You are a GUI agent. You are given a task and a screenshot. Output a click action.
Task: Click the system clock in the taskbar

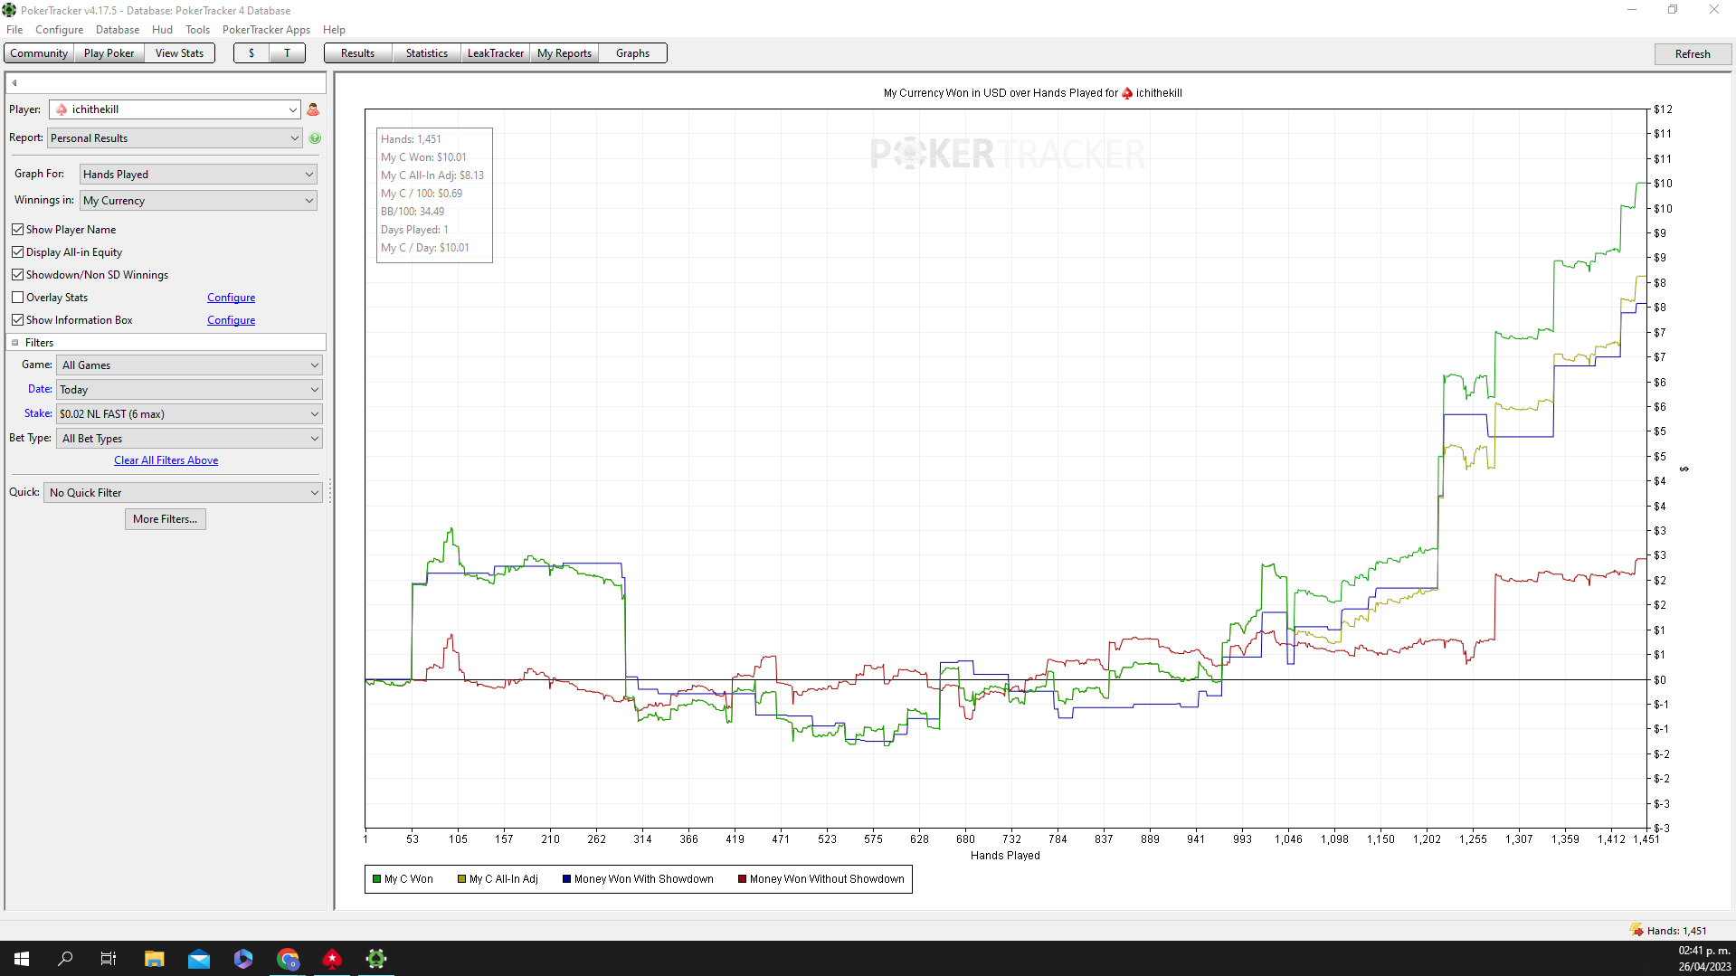[x=1704, y=959]
